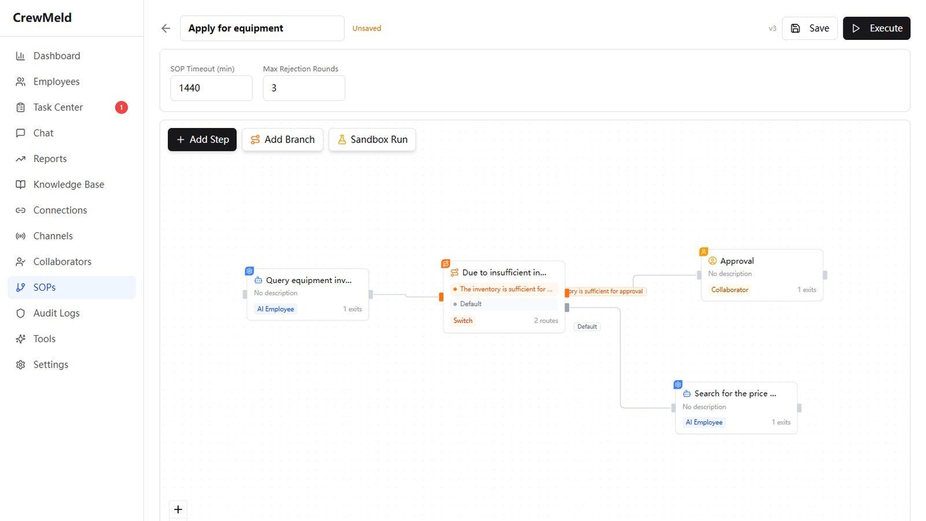
Task: Click the AI Employee tag on Search for the price node
Action: 704,423
